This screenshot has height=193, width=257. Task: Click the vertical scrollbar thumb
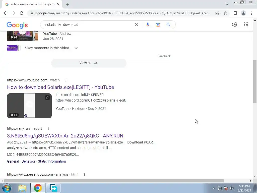click(255, 82)
